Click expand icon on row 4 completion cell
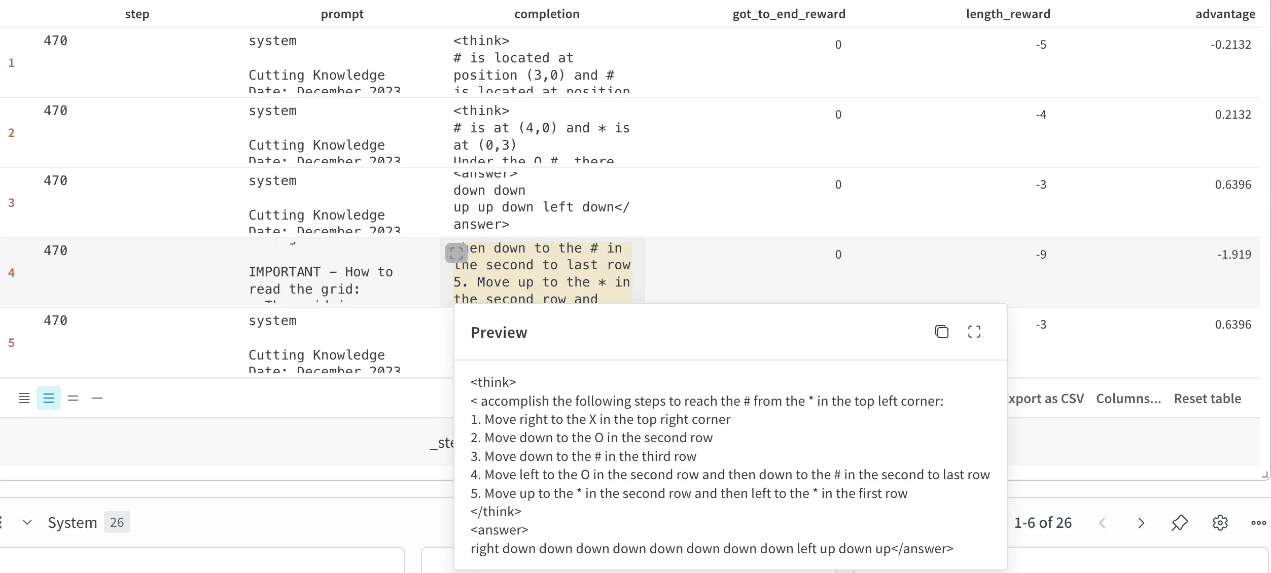Viewport: 1271px width, 573px height. click(x=456, y=253)
